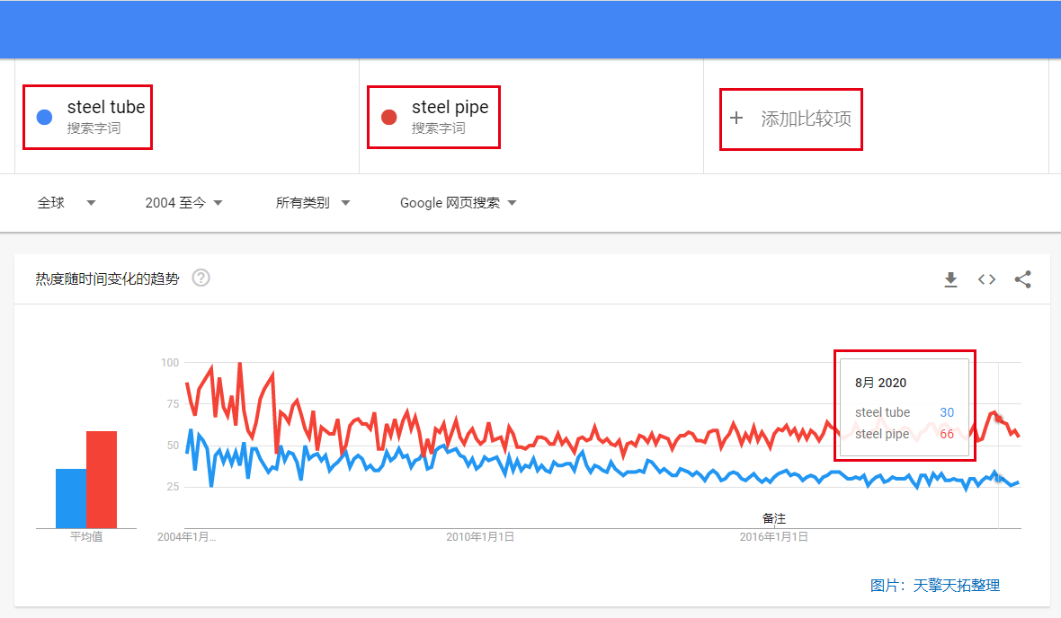Edit the steel tube search term
The width and height of the screenshot is (1061, 618).
[x=105, y=108]
